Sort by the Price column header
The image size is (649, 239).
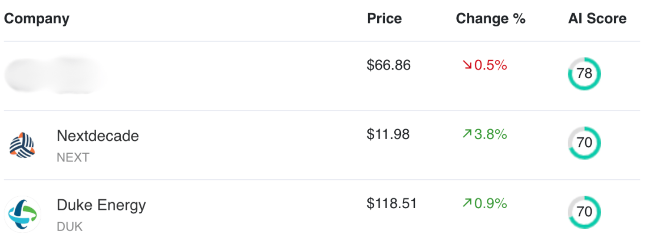[x=384, y=19]
